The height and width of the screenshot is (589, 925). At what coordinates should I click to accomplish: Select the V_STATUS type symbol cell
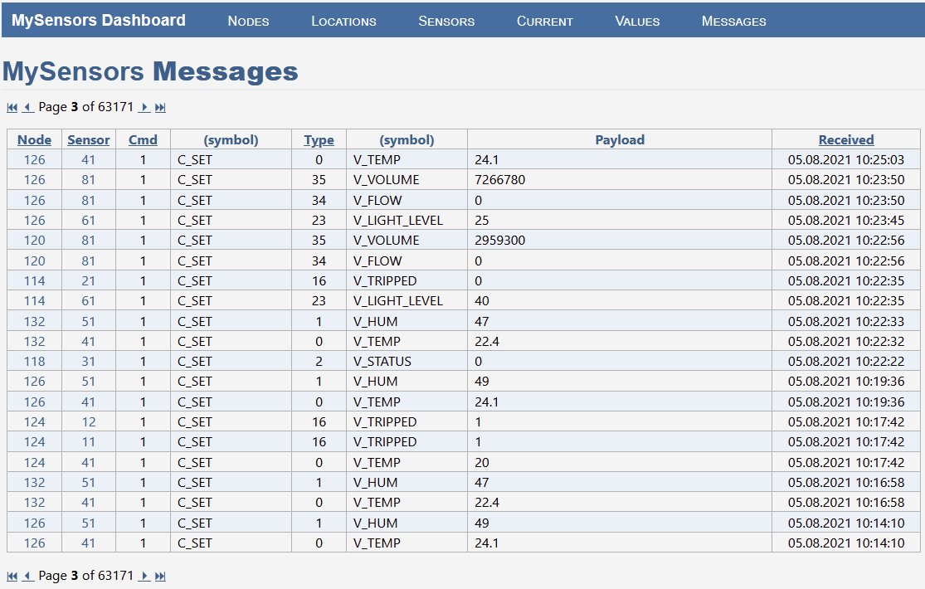click(x=407, y=362)
